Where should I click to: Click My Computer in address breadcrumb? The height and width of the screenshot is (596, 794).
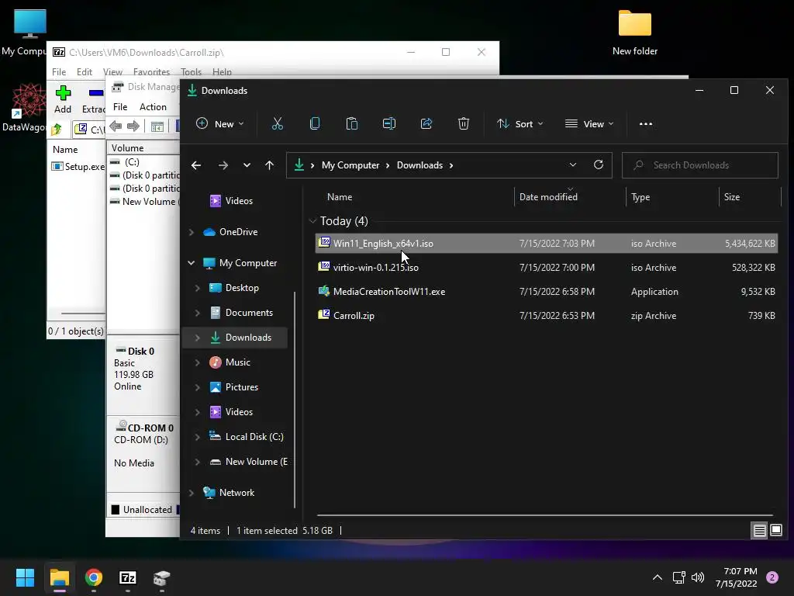point(350,165)
